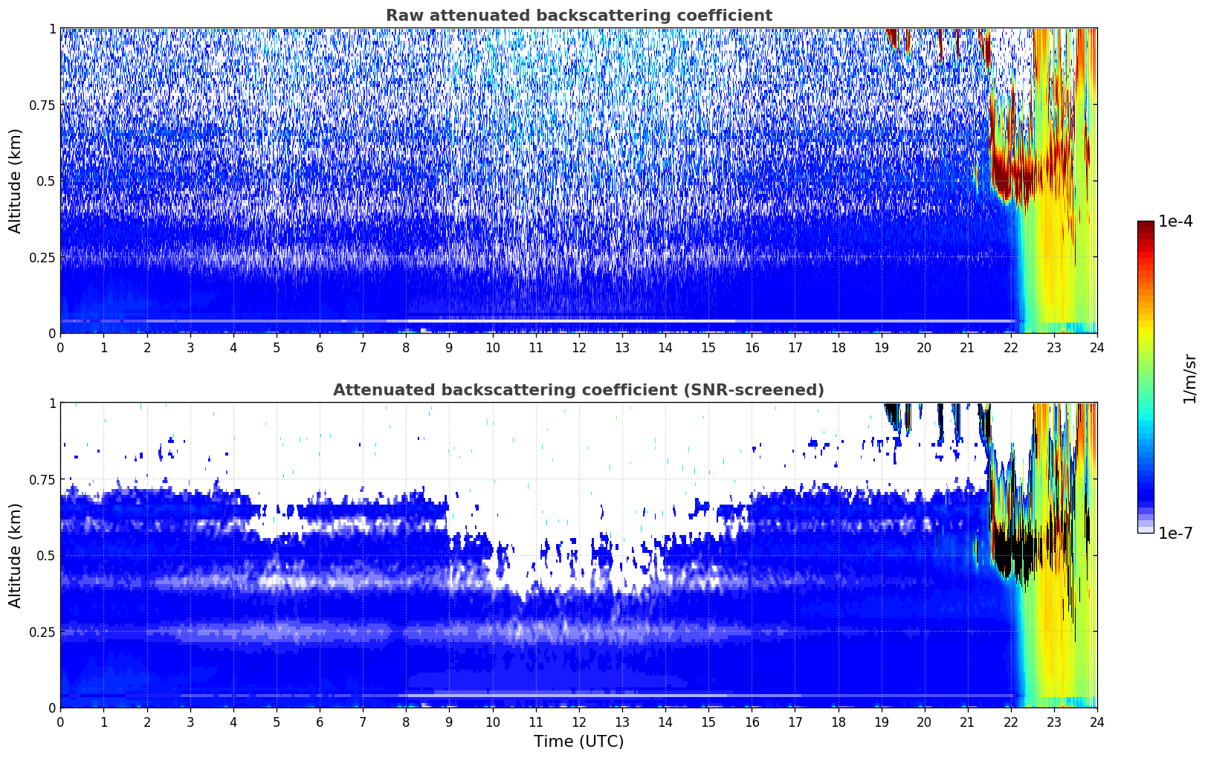Viewport: 1205px width, 758px height.
Task: Click the colorbar's "1e-7" minimum label
Action: (x=1175, y=533)
